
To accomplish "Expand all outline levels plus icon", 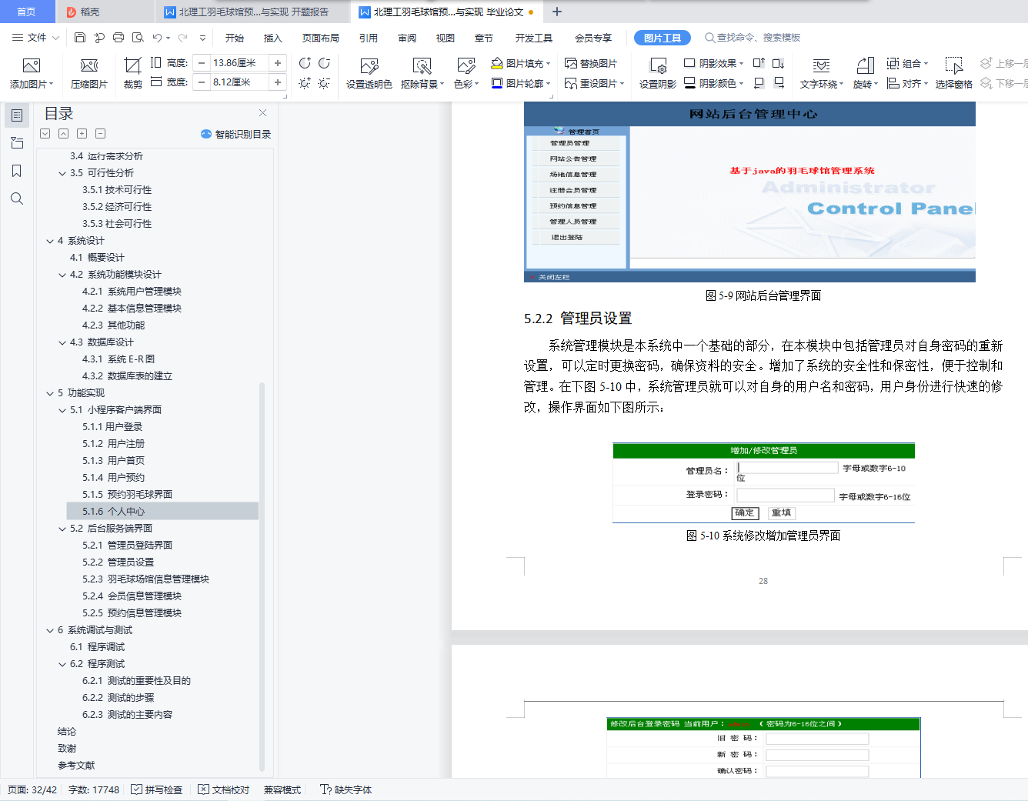I will 82,133.
